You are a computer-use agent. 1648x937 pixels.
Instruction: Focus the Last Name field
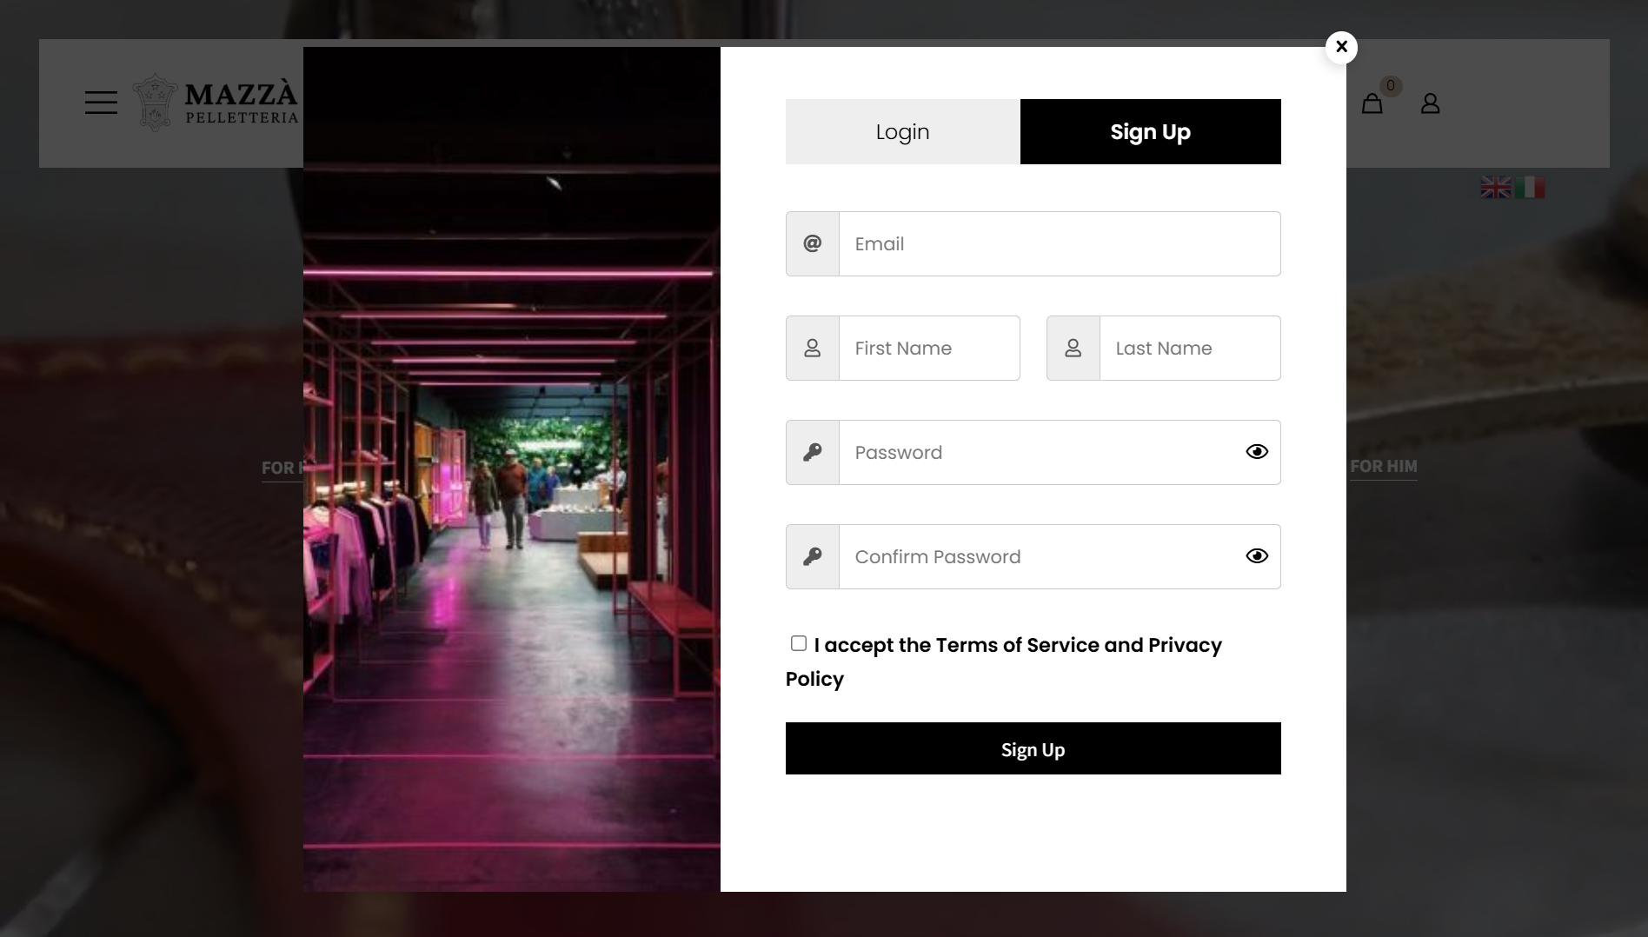1189,348
